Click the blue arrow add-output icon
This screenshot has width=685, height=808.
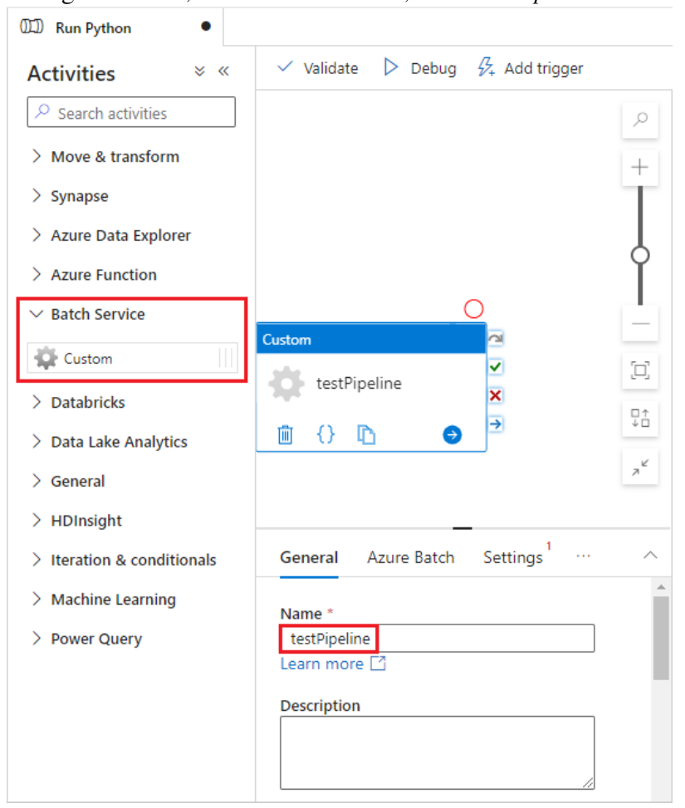[452, 434]
